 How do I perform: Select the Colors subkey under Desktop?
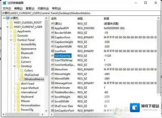click(x=29, y=70)
